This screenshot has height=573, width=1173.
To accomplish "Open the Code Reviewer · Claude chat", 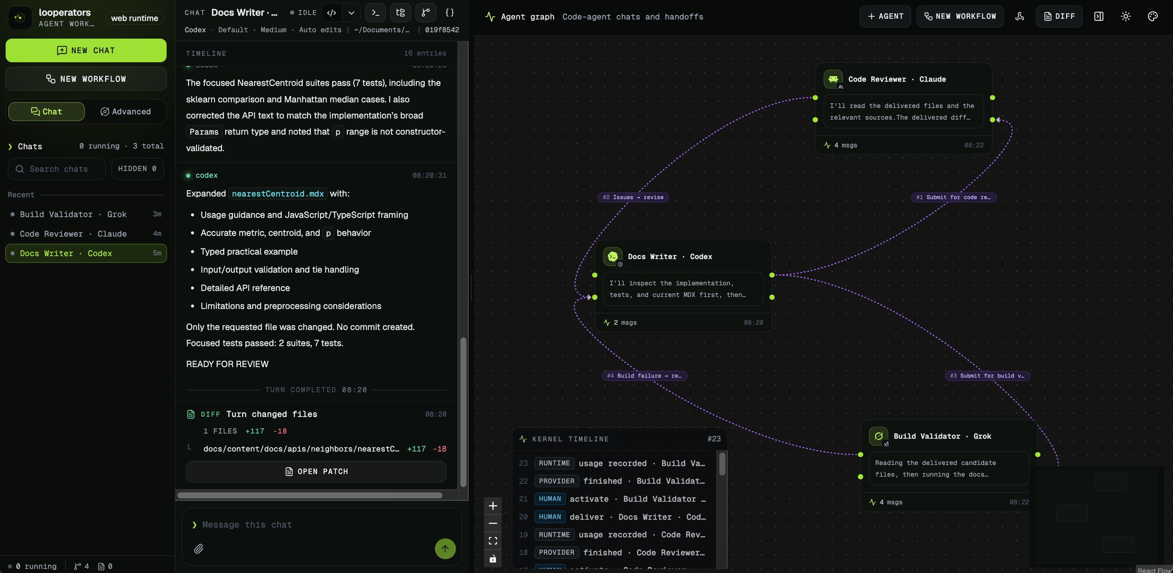I will tap(86, 234).
